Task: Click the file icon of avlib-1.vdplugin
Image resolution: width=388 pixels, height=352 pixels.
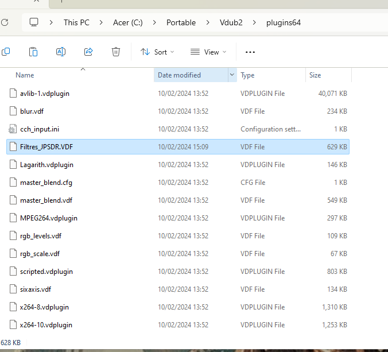Action: (13, 94)
